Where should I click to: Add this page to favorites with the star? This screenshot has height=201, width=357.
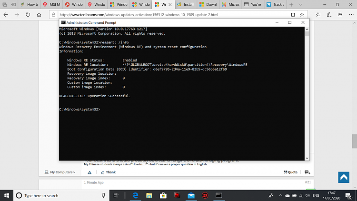click(302, 15)
